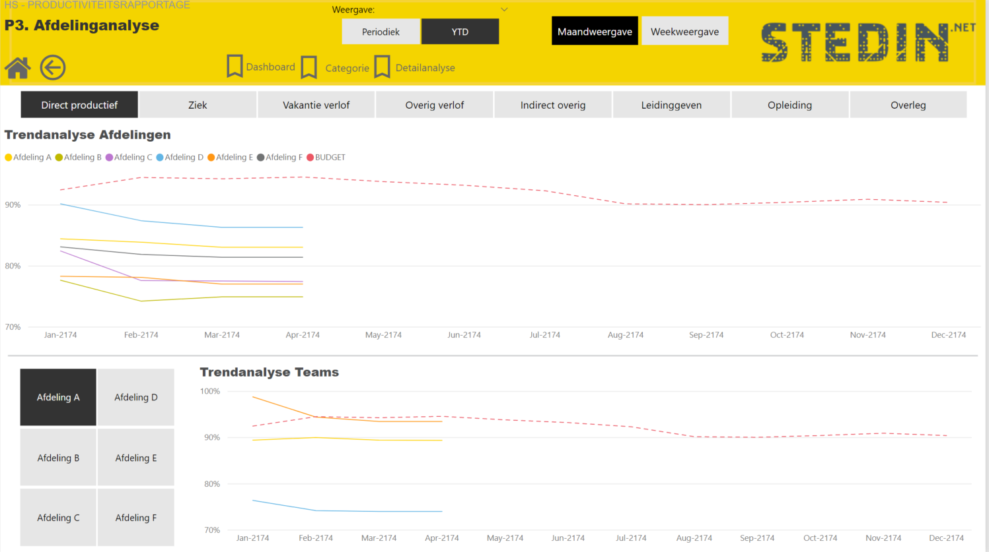Click the Dashboard link label
The height and width of the screenshot is (552, 989).
(270, 67)
